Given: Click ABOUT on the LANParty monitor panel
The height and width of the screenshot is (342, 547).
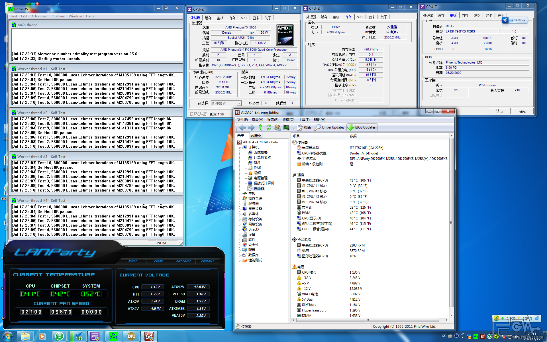Looking at the screenshot, I should [208, 261].
